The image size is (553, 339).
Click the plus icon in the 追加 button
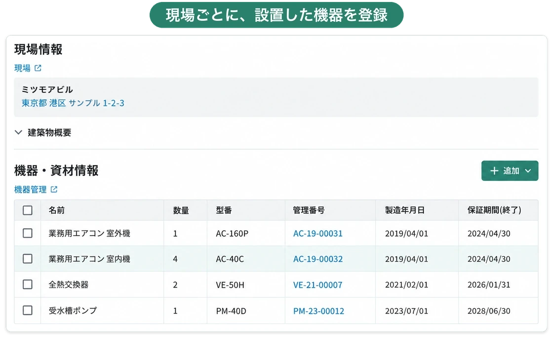[x=494, y=171]
